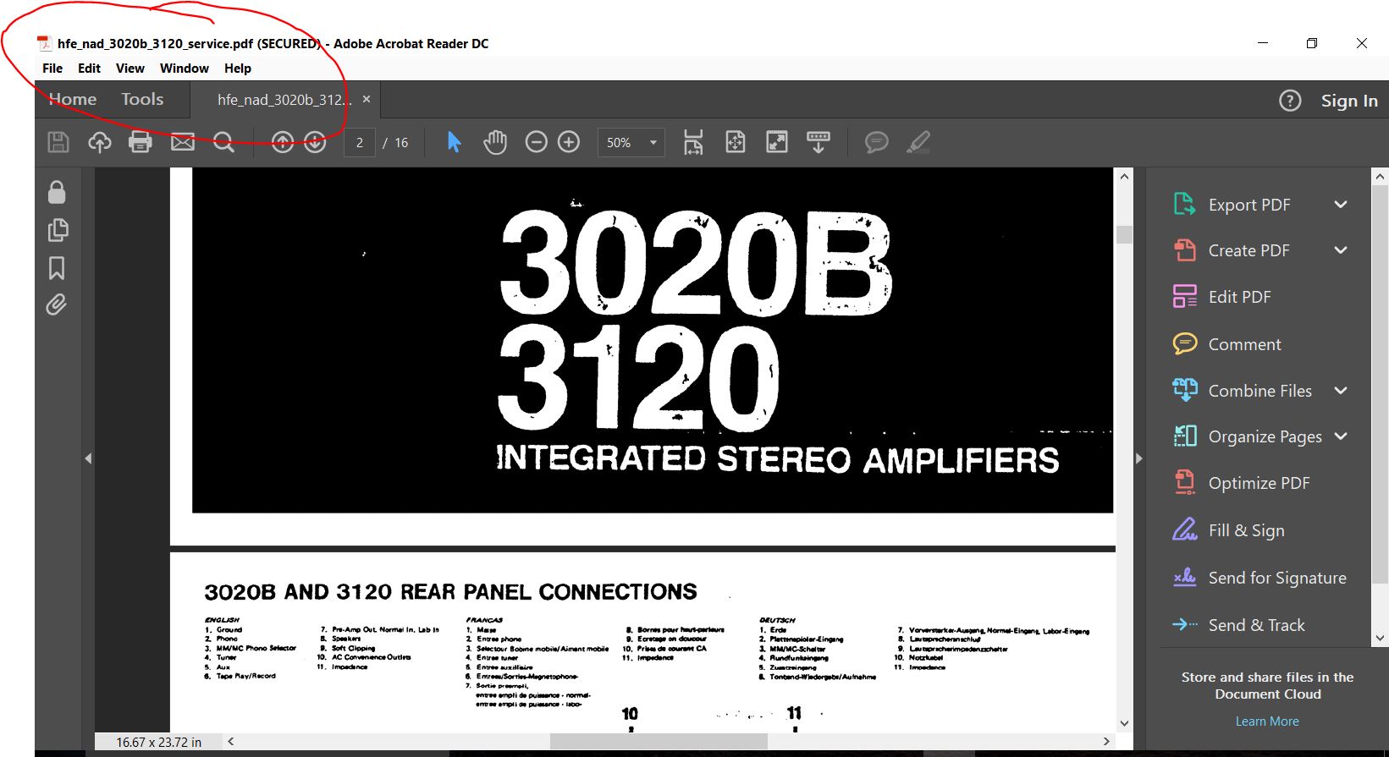Screen dimensions: 1389x757
Task: Zoom in with the plus icon
Action: 569,142
